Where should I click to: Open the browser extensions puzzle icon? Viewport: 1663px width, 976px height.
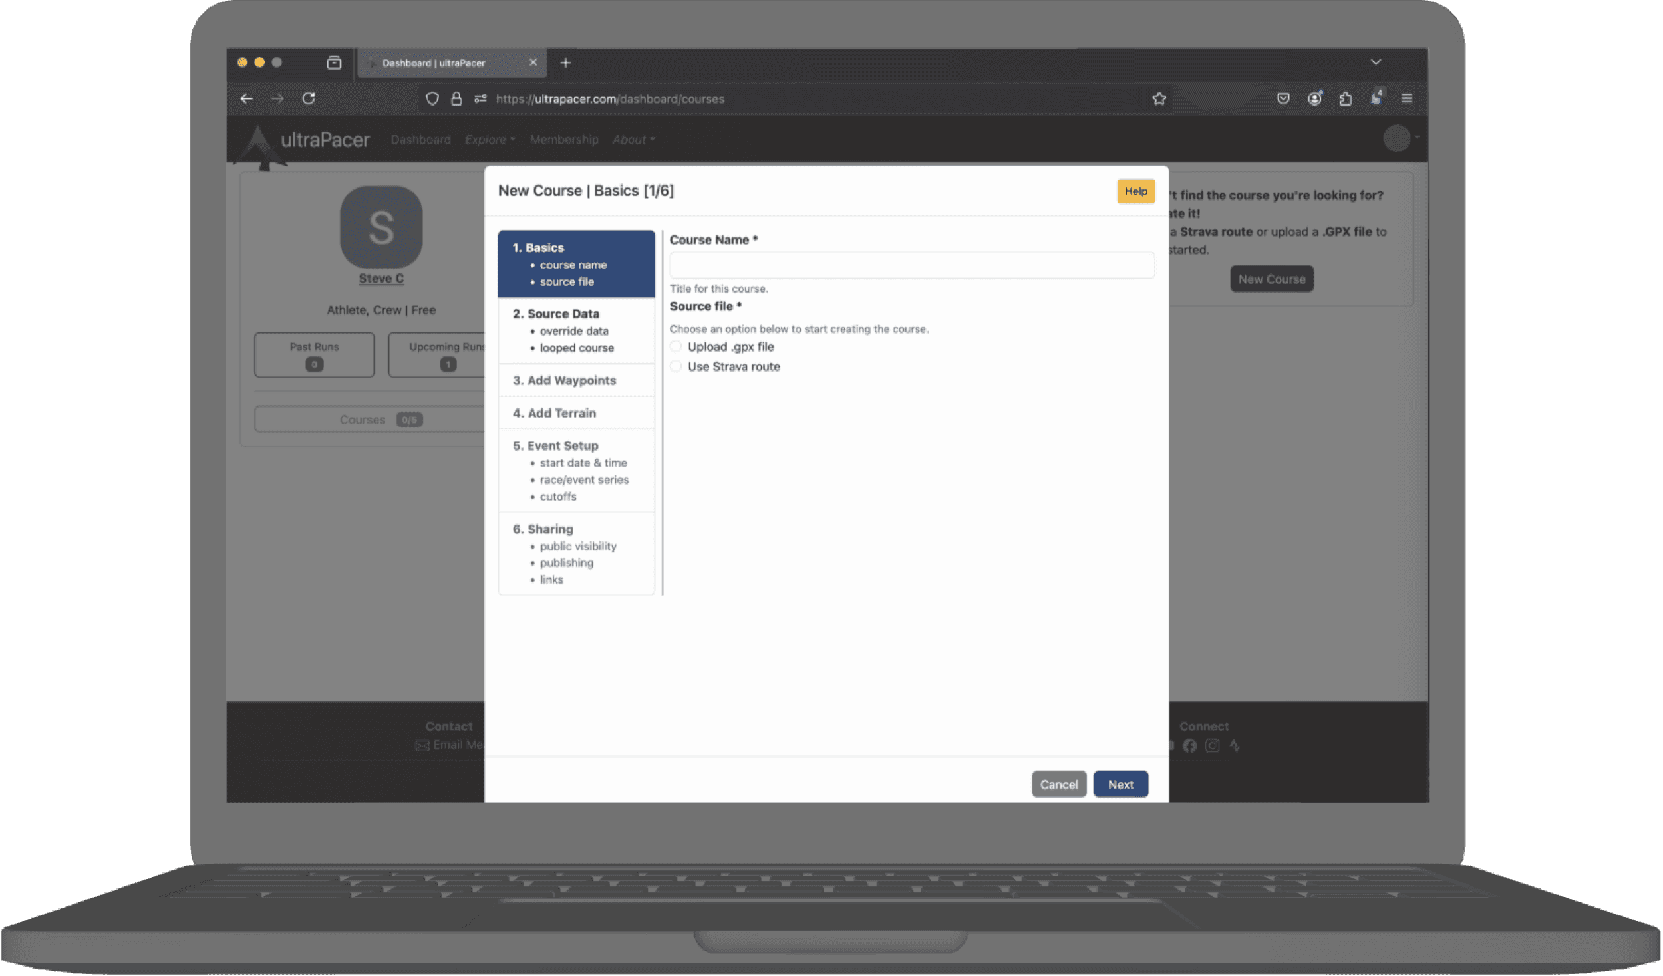pos(1345,99)
